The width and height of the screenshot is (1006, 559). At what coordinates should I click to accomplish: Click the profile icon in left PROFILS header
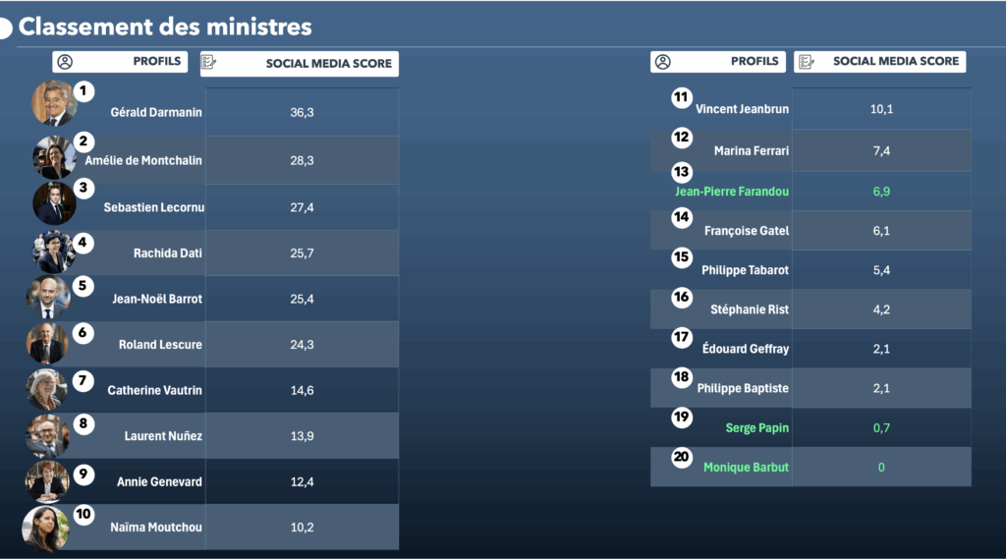click(x=65, y=62)
